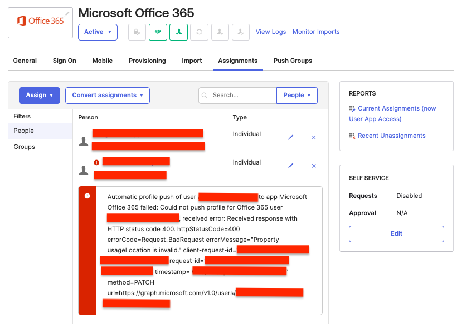This screenshot has width=457, height=324.
Task: Click the View Logs link
Action: pos(270,32)
